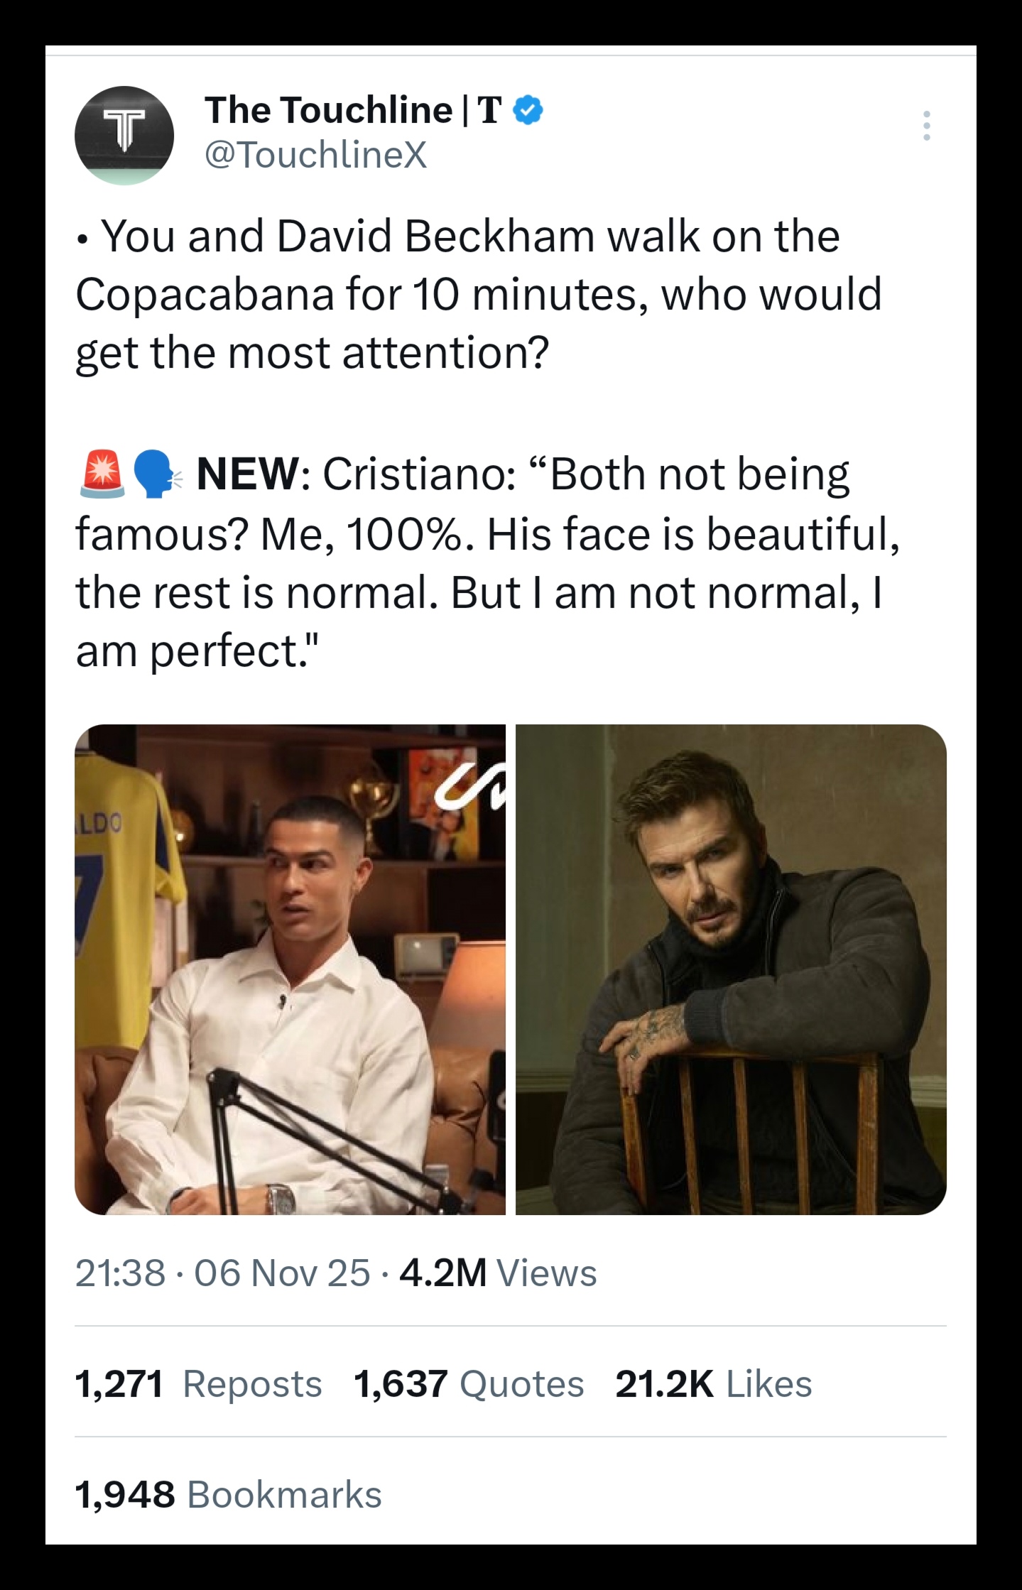Click the speaking head emoji
1022x1590 pixels.
tap(157, 474)
